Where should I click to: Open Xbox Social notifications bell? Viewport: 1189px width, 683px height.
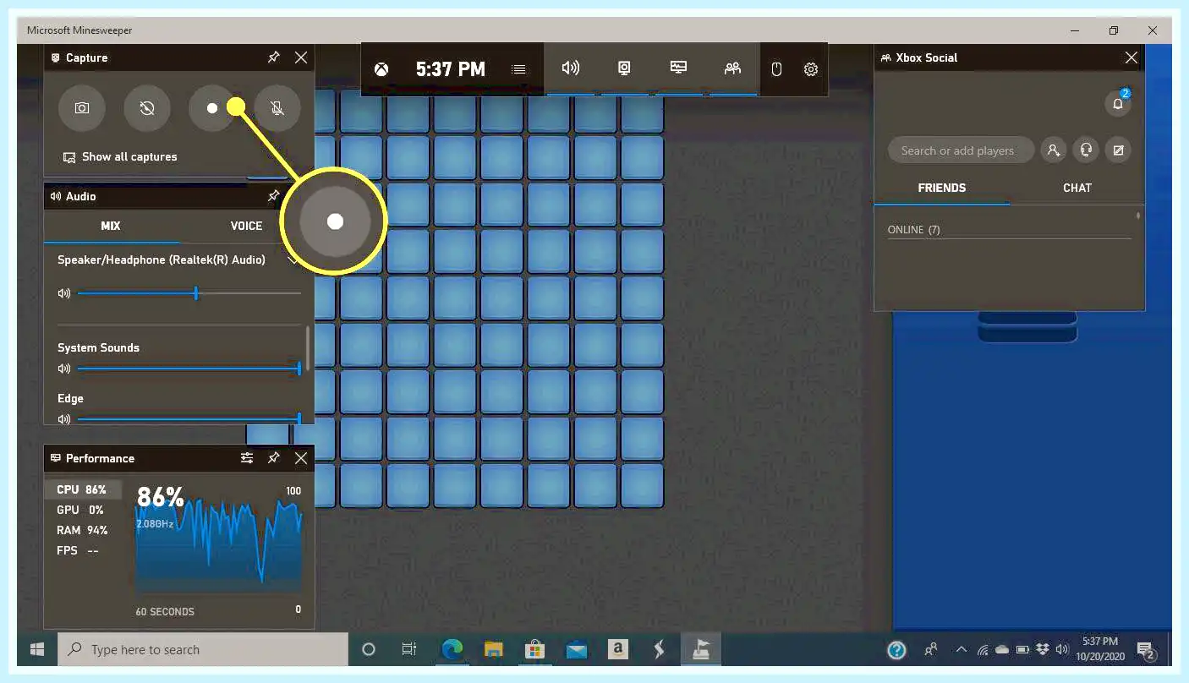tap(1118, 103)
